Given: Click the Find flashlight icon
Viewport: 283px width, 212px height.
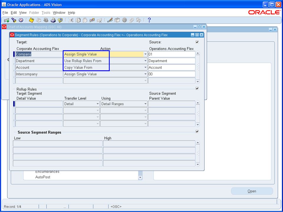Looking at the screenshot, I should coord(14,20).
